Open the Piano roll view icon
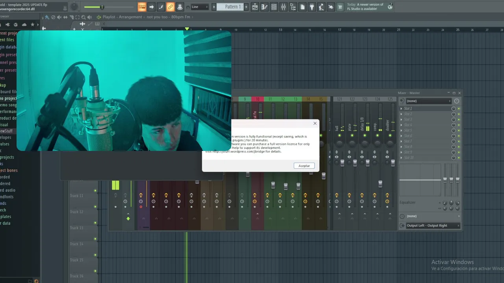This screenshot has width=504, height=283. coord(264,7)
